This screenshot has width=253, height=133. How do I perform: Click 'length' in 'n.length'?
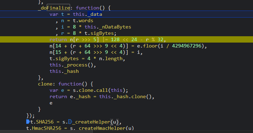[114, 58]
